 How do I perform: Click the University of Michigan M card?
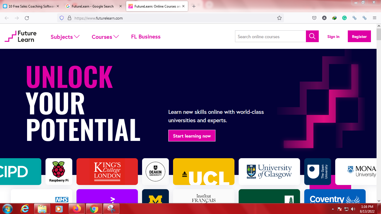(155, 196)
